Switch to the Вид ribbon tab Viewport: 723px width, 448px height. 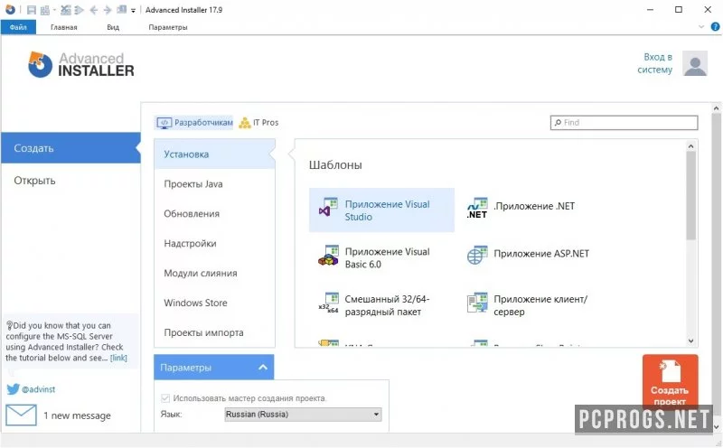(x=113, y=27)
